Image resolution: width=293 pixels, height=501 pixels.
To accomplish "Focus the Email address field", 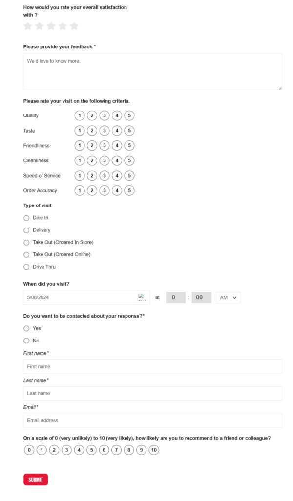I will [152, 420].
